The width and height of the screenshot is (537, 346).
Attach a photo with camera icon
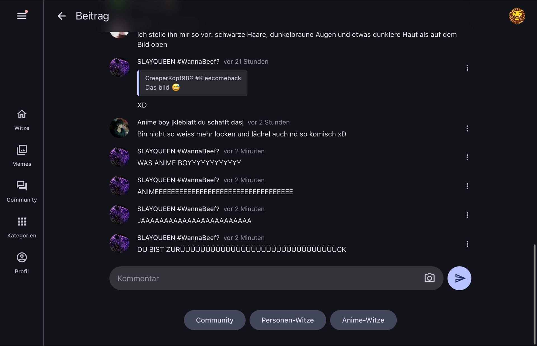(x=429, y=278)
